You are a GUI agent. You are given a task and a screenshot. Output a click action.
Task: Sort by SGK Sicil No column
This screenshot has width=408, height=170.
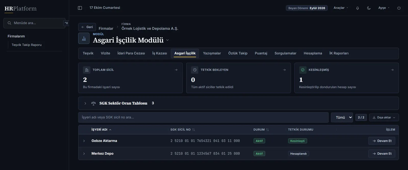[x=183, y=130]
